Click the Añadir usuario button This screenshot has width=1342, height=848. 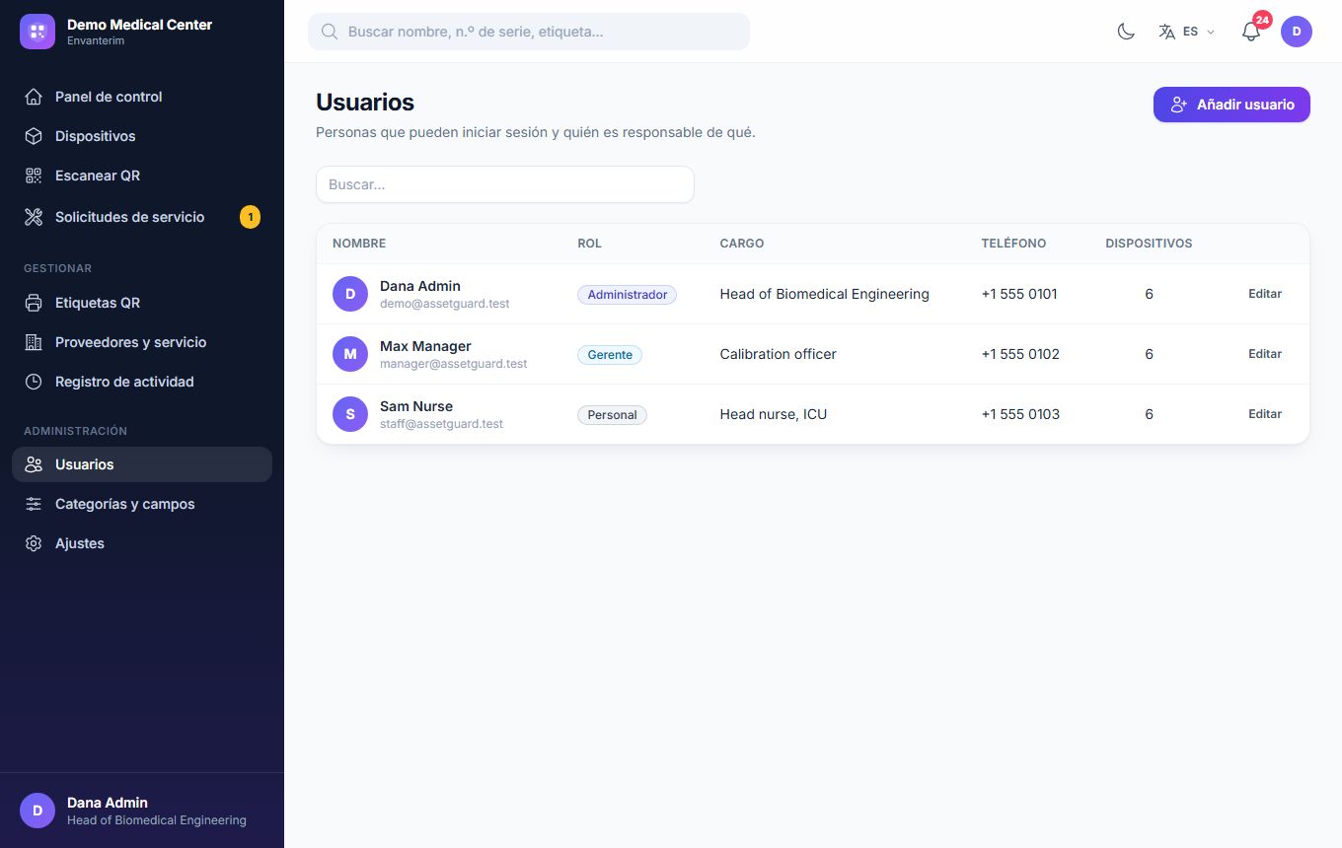(x=1231, y=105)
